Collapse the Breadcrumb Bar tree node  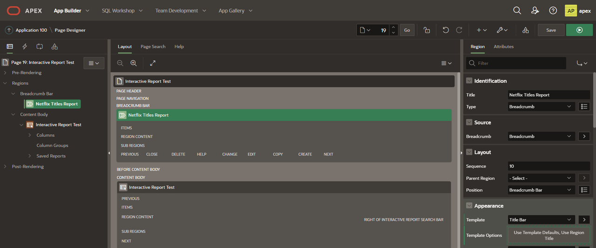pyautogui.click(x=14, y=94)
